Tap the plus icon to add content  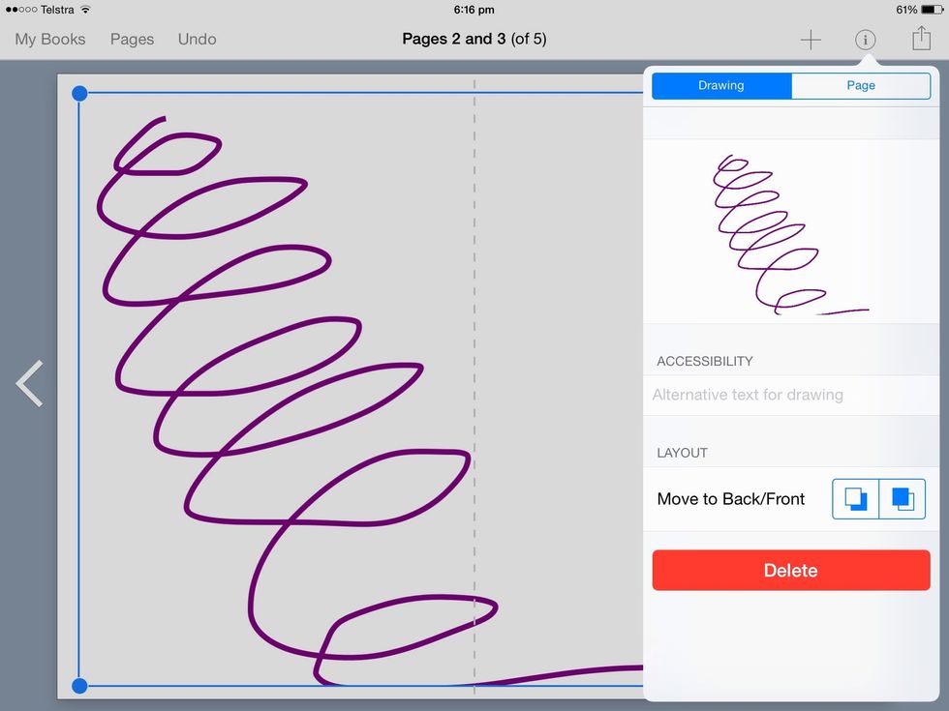click(x=811, y=40)
